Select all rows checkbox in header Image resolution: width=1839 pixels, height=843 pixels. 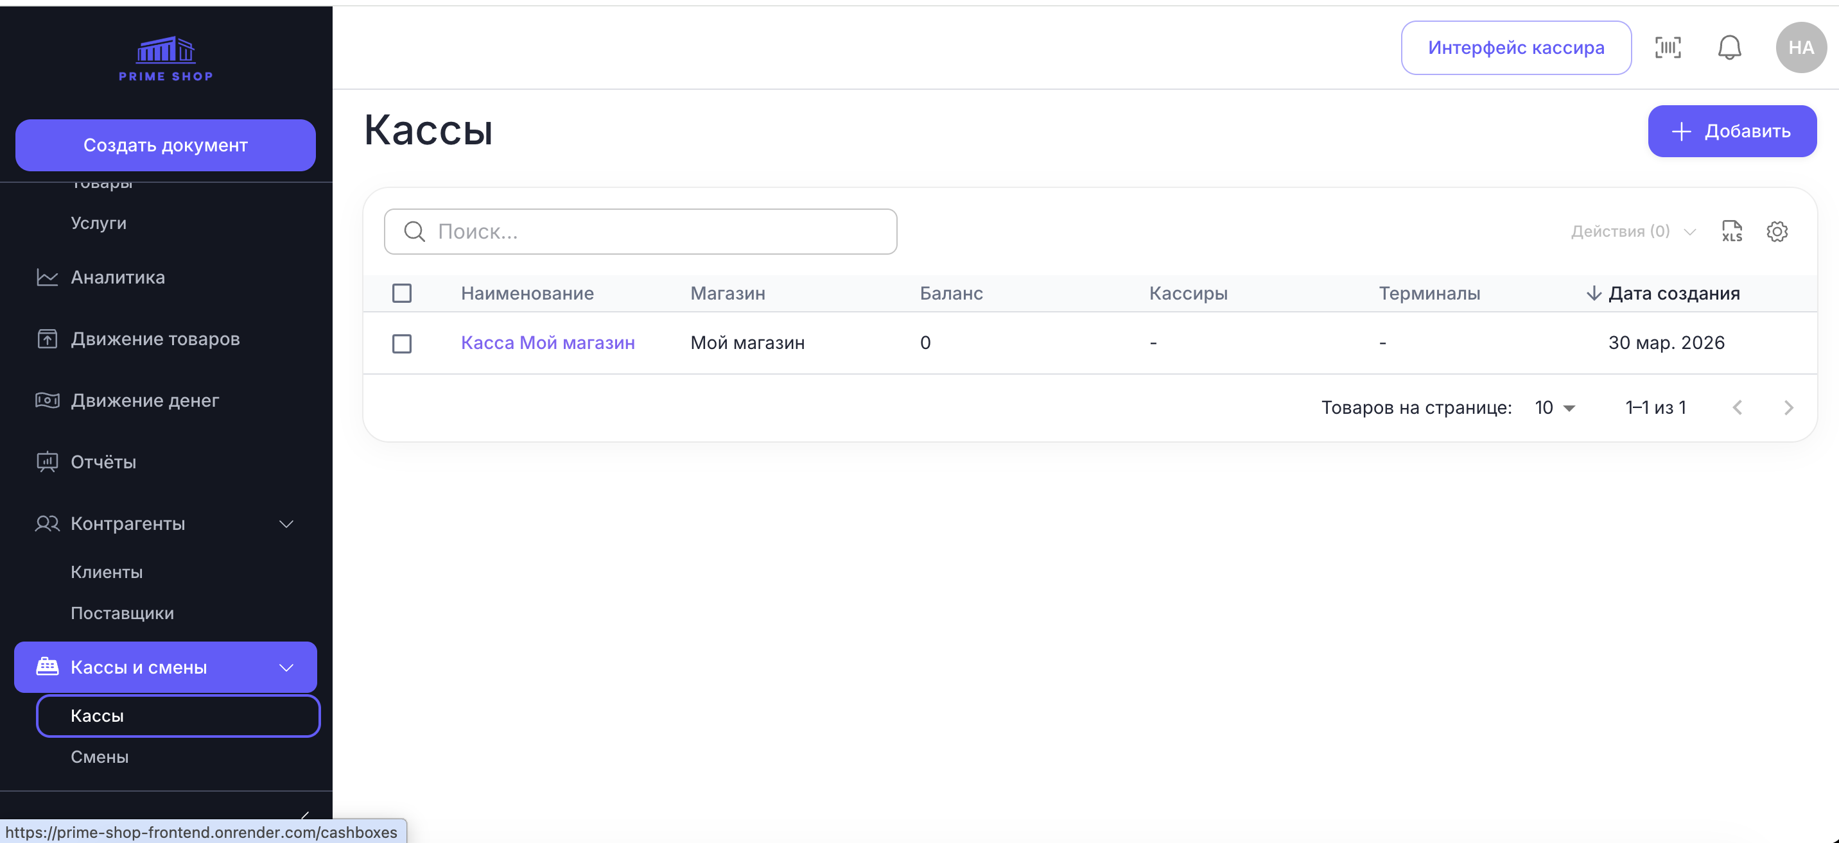pos(402,293)
